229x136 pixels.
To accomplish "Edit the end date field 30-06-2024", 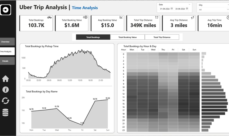I will click(x=180, y=9).
